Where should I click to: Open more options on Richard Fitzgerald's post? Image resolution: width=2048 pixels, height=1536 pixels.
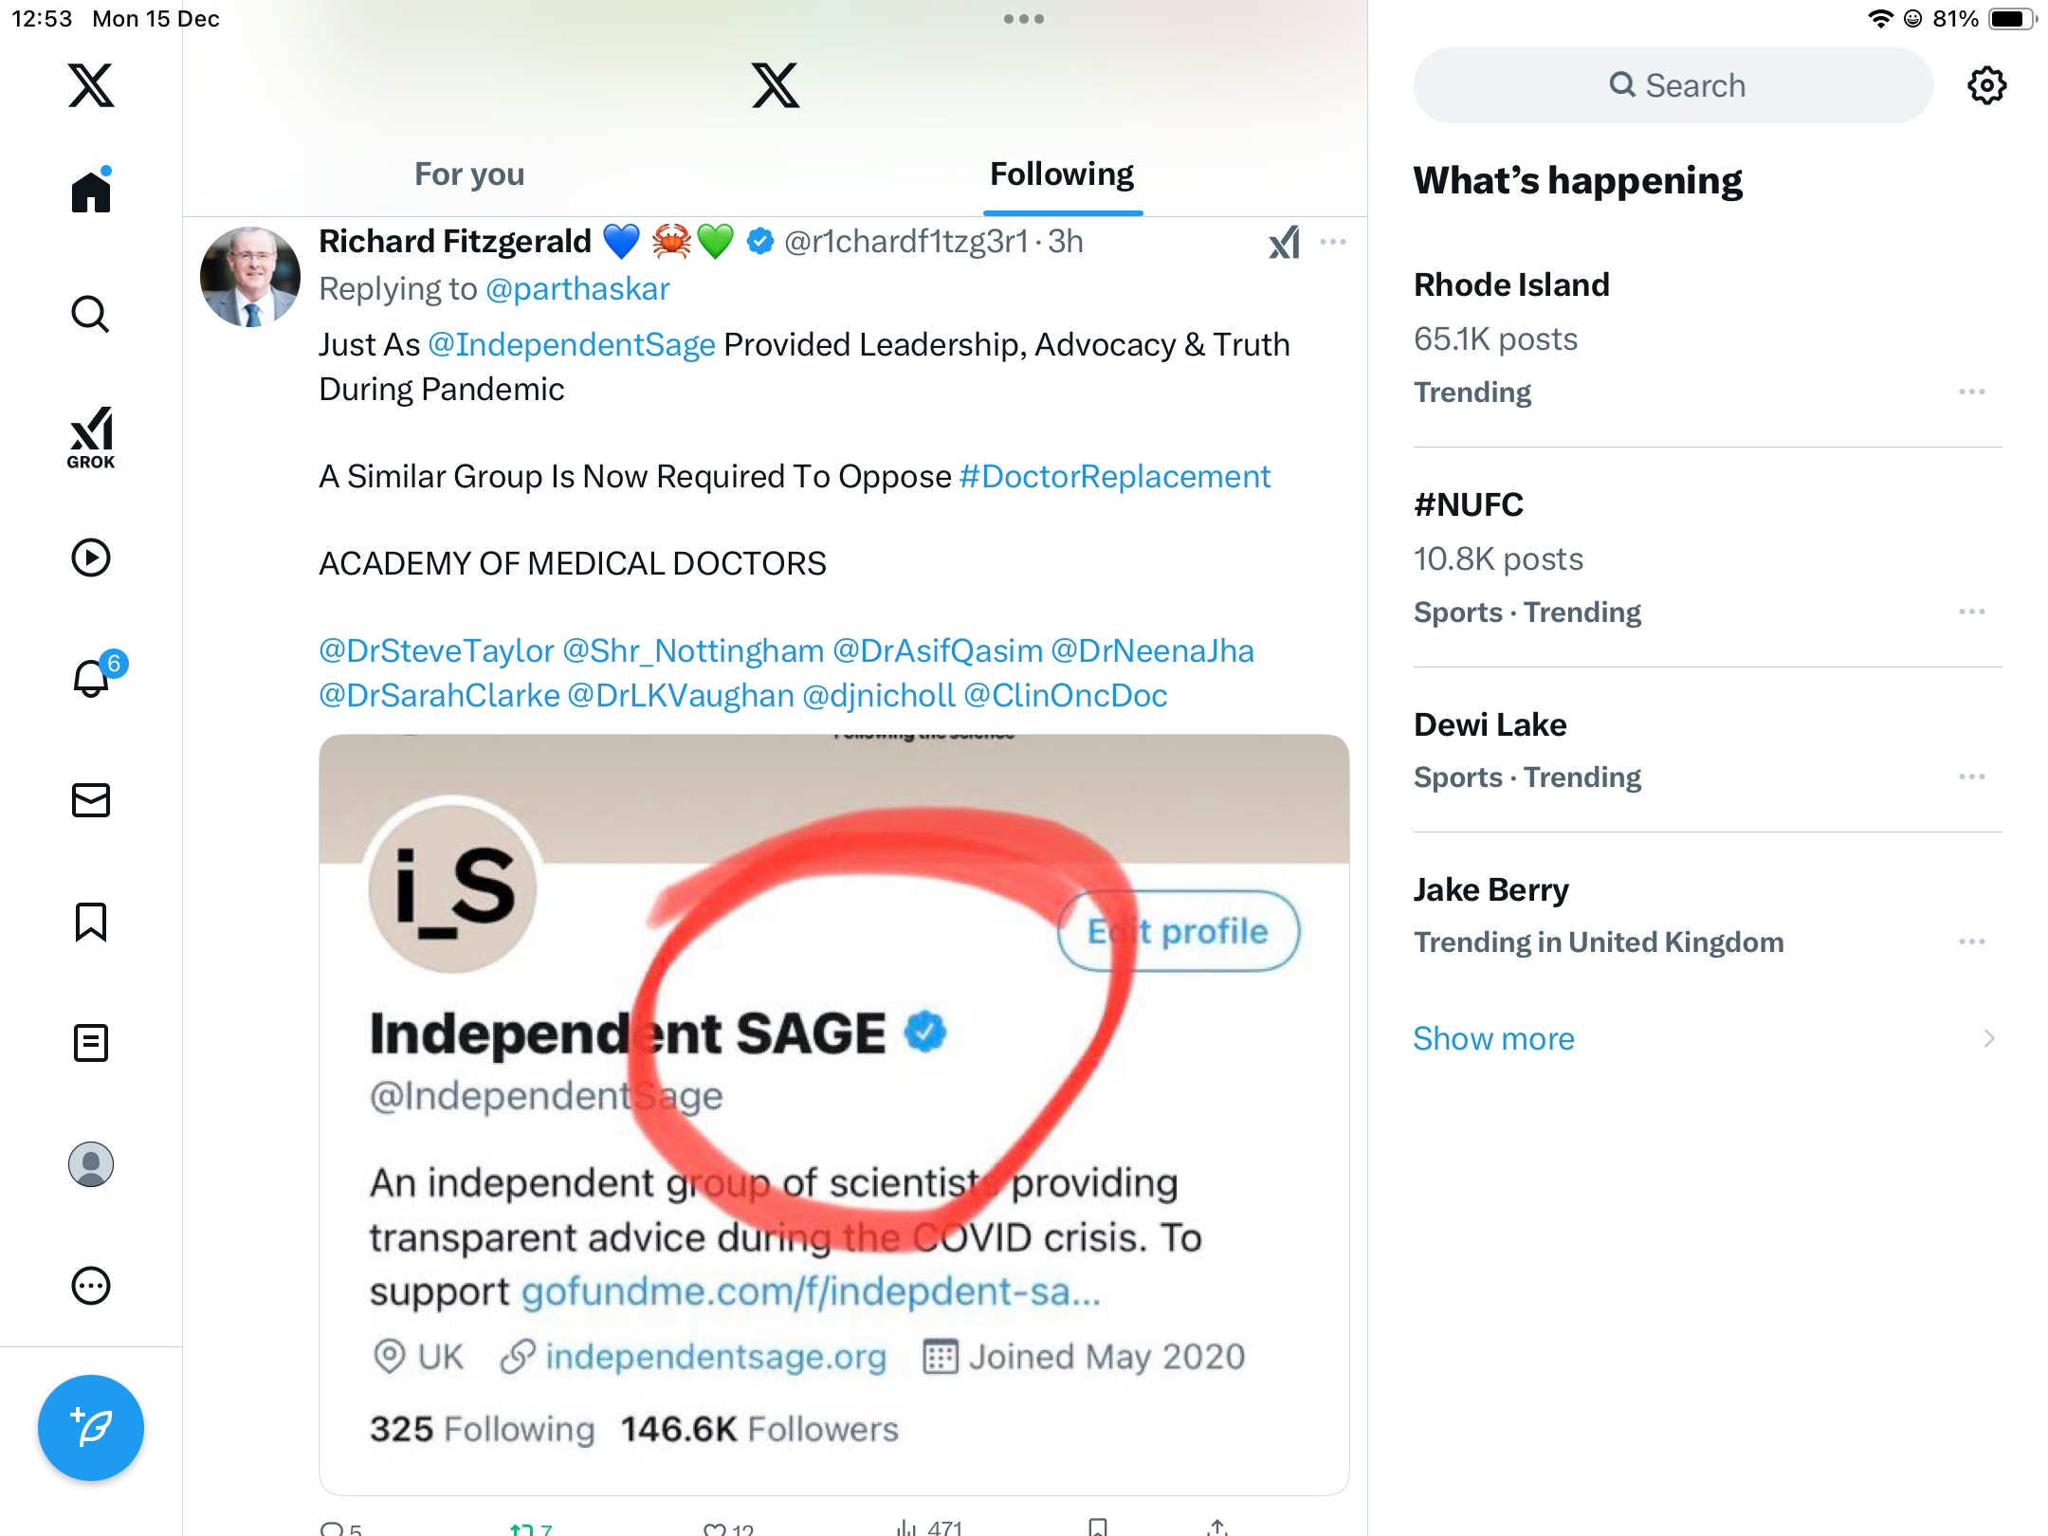pyautogui.click(x=1333, y=242)
